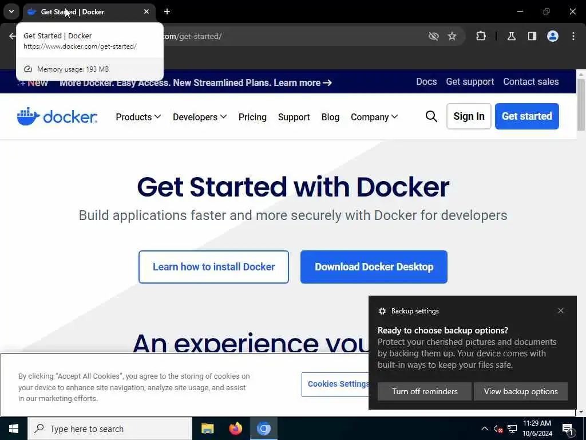
Task: Click Turn off reminders
Action: pyautogui.click(x=425, y=391)
